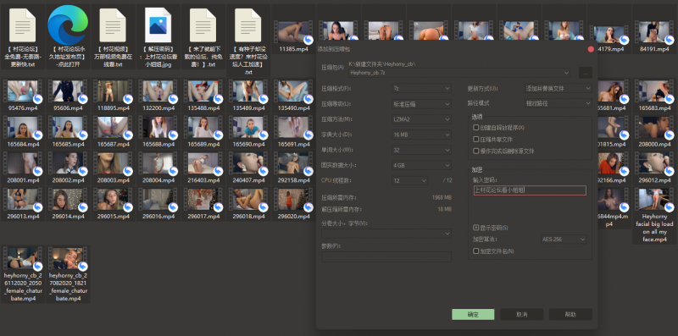The height and width of the screenshot is (336, 678).
Task: Toggle 显示密码 checkbox
Action: click(476, 227)
